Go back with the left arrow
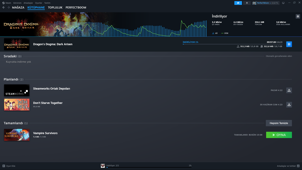The width and height of the screenshot is (302, 170). [x=4, y=7]
